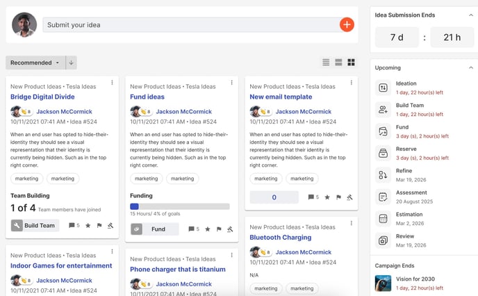Collapse the Upcoming panel
Screen dimensions: 478x296
pos(471,67)
